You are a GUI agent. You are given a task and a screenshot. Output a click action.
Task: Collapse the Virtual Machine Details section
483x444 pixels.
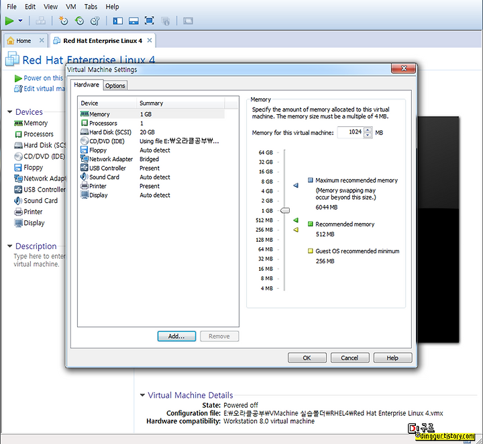(142, 395)
